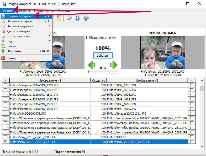This screenshot has height=156, width=206.
Task: Adjust the 85% similarity slider
Action: (x=88, y=71)
